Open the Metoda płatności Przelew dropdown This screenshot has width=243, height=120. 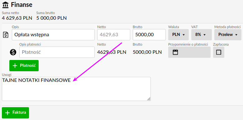(x=228, y=35)
